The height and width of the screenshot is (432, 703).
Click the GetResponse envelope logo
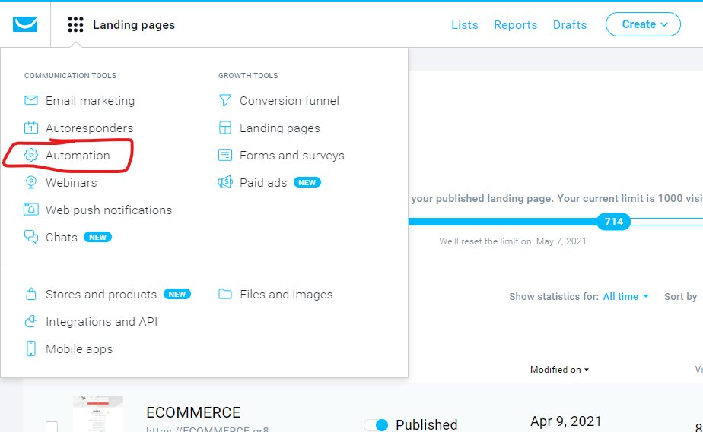click(x=25, y=24)
